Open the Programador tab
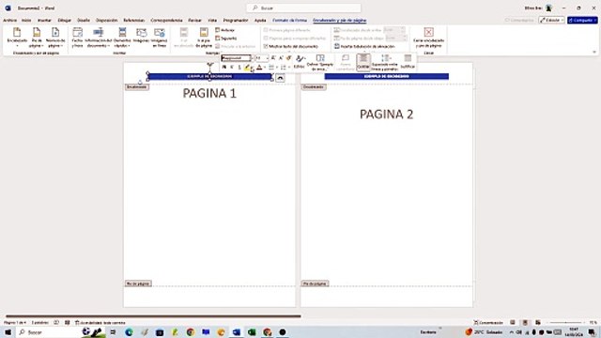 [236, 21]
